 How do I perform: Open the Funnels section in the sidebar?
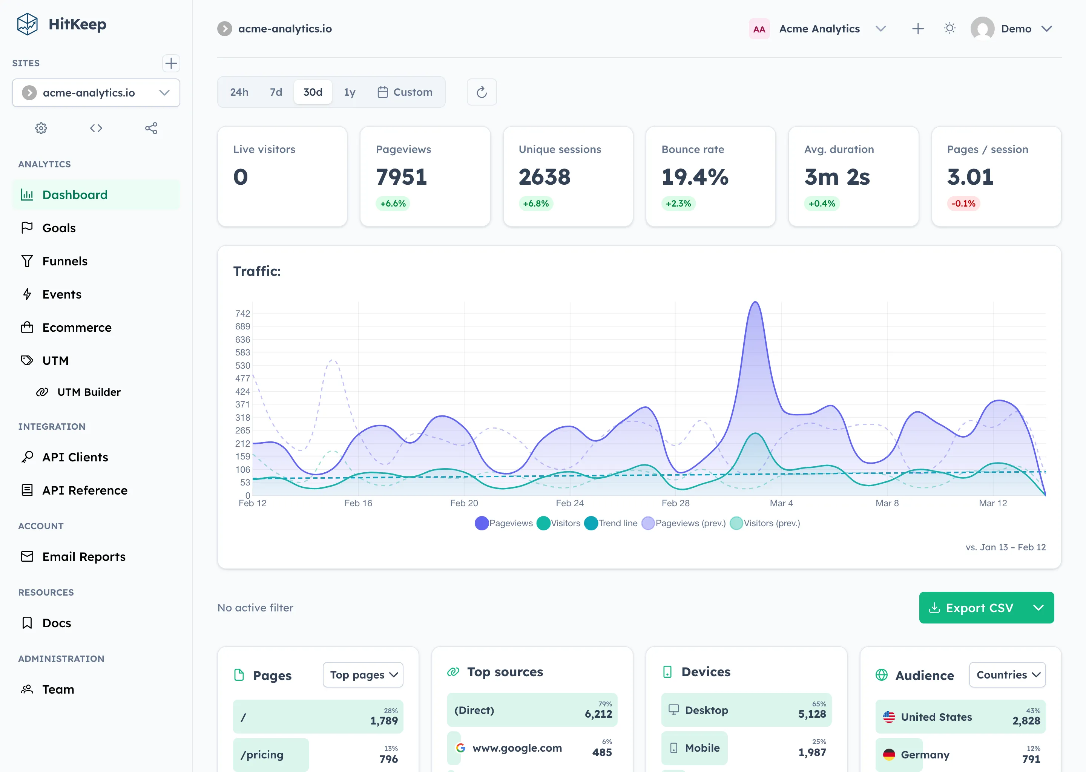[64, 260]
